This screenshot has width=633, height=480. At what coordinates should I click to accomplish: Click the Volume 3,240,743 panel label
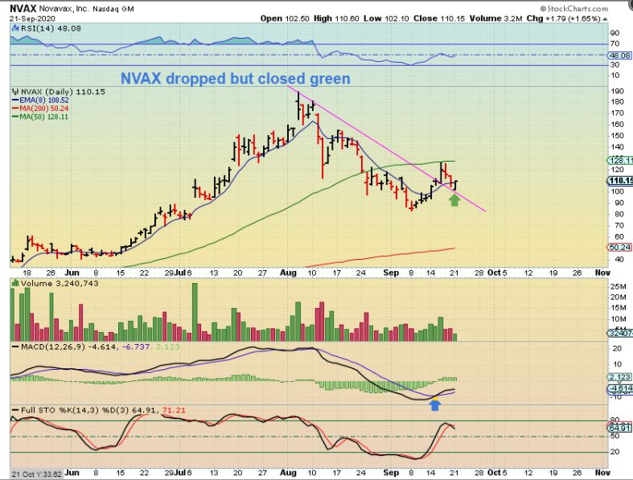[60, 283]
